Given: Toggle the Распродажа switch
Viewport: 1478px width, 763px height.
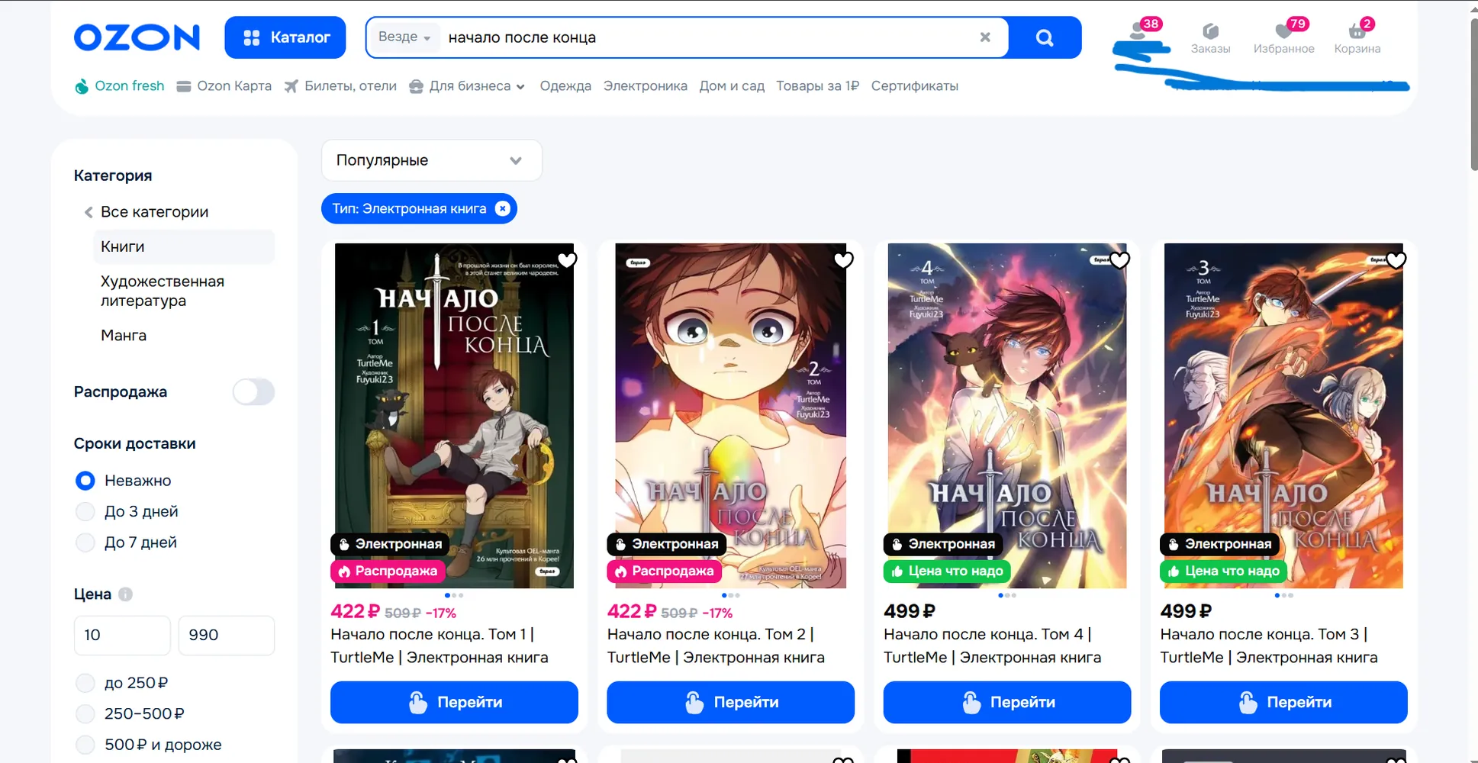Looking at the screenshot, I should [x=253, y=392].
